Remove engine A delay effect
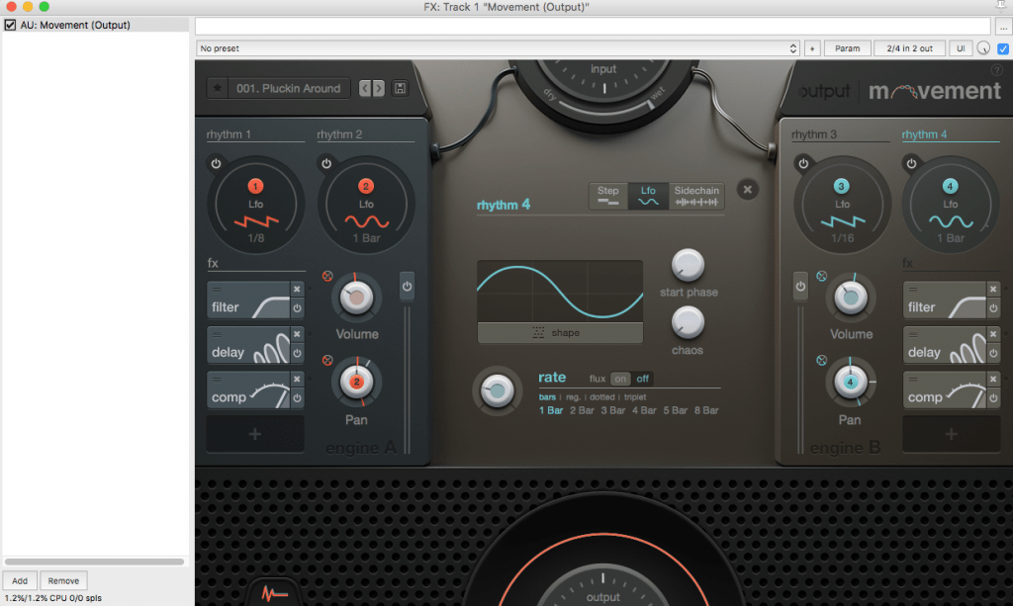Image resolution: width=1013 pixels, height=606 pixels. click(x=297, y=334)
